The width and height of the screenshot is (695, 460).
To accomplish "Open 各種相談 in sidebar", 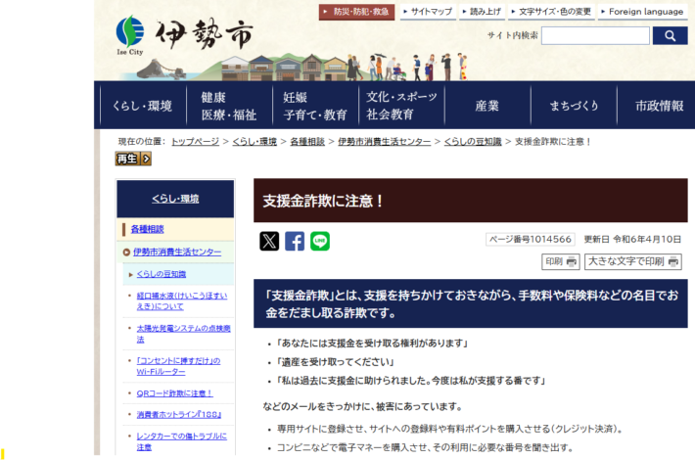I will pos(147,229).
